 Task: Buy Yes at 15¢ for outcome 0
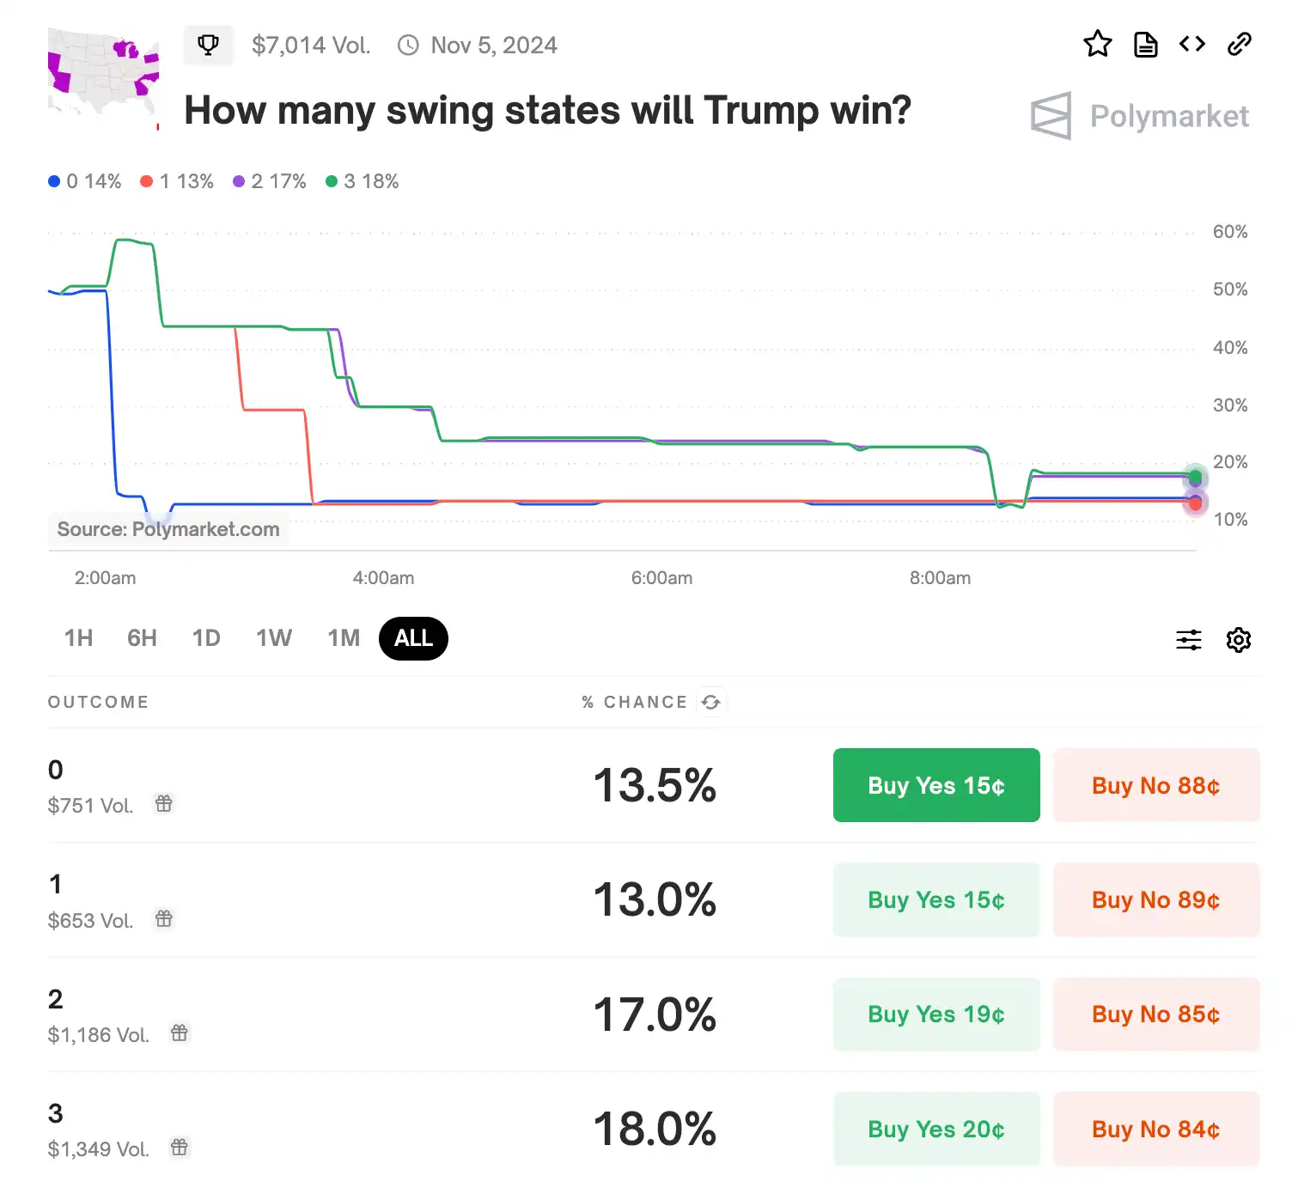point(936,785)
